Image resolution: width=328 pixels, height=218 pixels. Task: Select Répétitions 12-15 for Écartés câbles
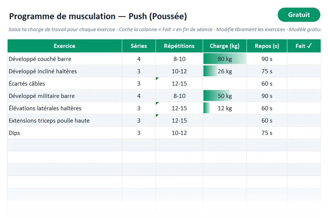(179, 83)
